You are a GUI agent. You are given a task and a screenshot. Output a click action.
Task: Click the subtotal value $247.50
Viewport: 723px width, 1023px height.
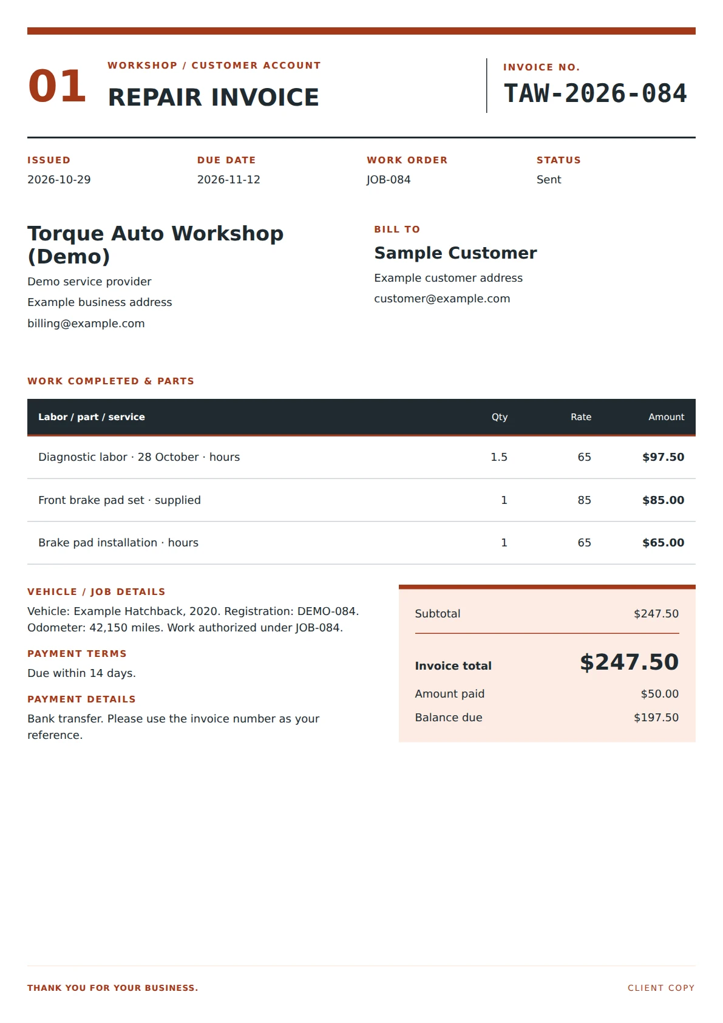click(656, 614)
